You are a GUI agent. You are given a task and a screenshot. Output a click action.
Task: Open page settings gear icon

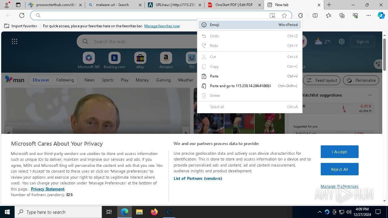coord(342,41)
